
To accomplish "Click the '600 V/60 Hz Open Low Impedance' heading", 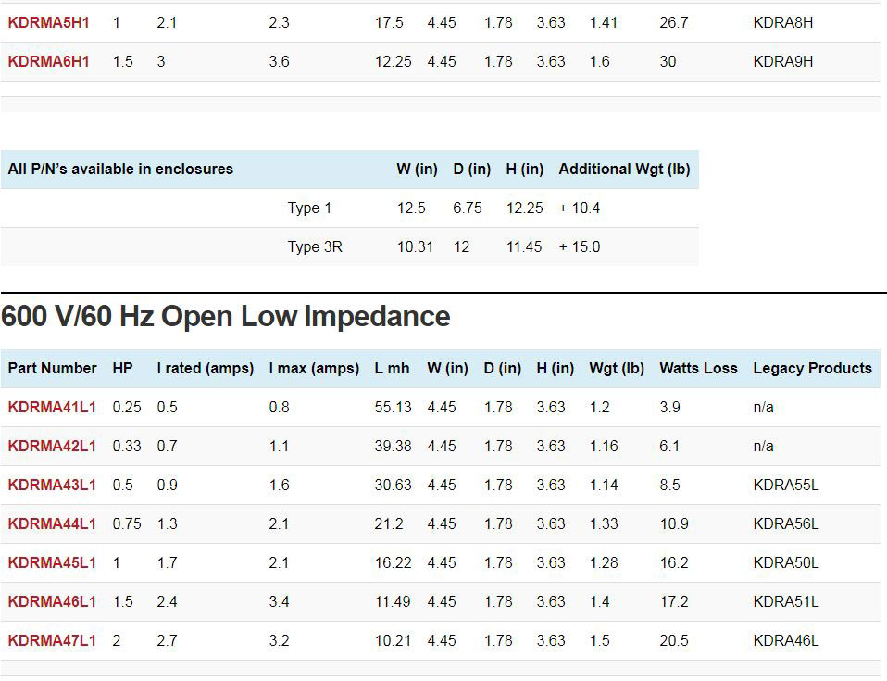I will (226, 316).
